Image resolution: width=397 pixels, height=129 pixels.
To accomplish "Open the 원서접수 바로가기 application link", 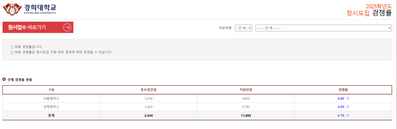I will [x=38, y=27].
